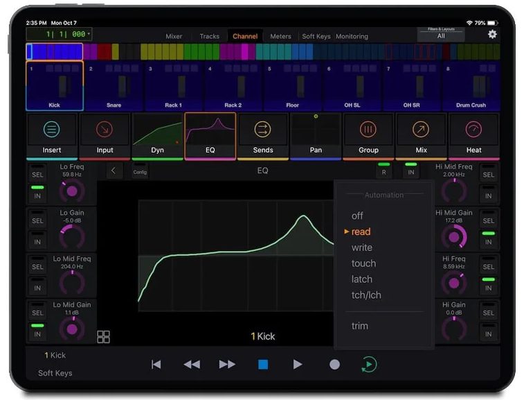Toggle the Lo Freq IN button
Viewport: 524px width, 400px height.
[37, 195]
